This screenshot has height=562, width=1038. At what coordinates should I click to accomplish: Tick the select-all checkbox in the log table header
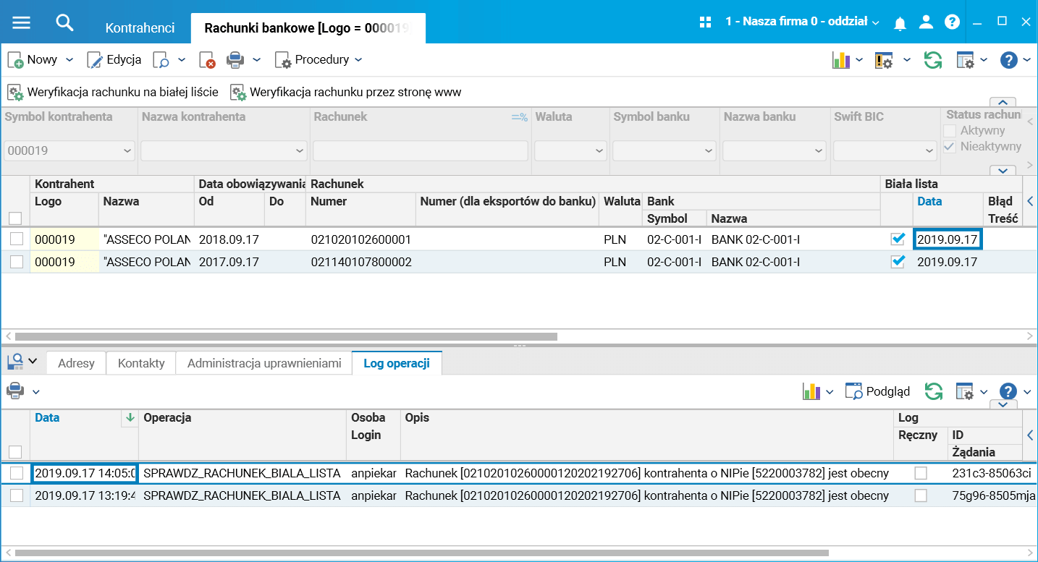click(15, 452)
